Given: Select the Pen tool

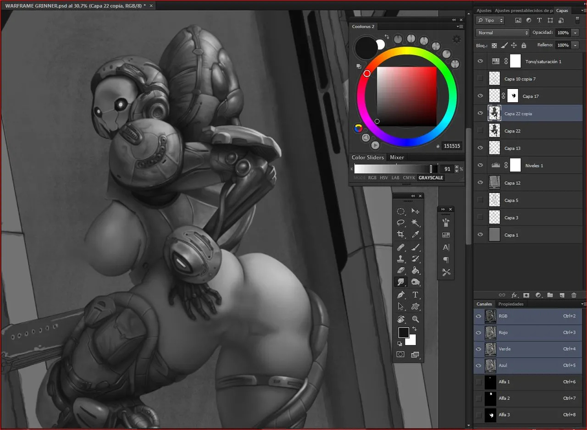Looking at the screenshot, I should [x=401, y=295].
